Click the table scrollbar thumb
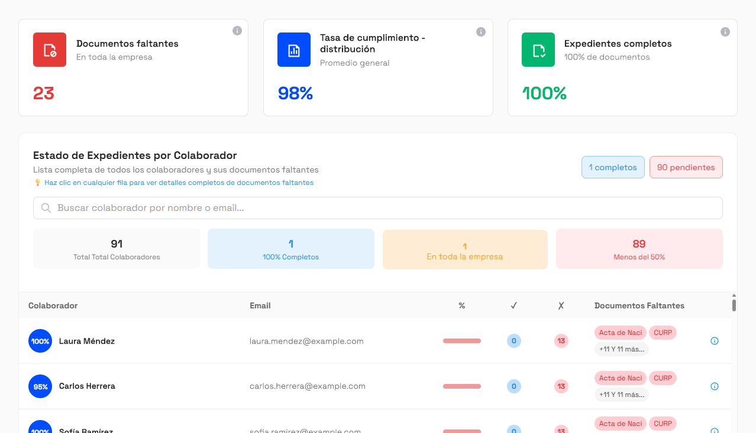The image size is (756, 433). click(x=734, y=305)
